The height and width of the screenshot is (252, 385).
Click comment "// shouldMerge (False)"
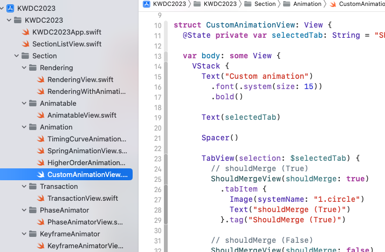click(x=262, y=240)
